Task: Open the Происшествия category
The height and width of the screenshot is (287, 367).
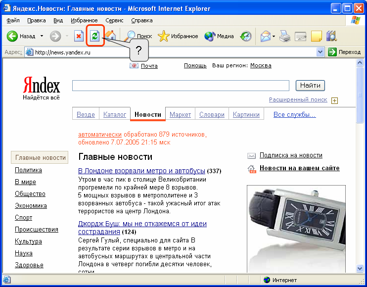Action: 37,230
